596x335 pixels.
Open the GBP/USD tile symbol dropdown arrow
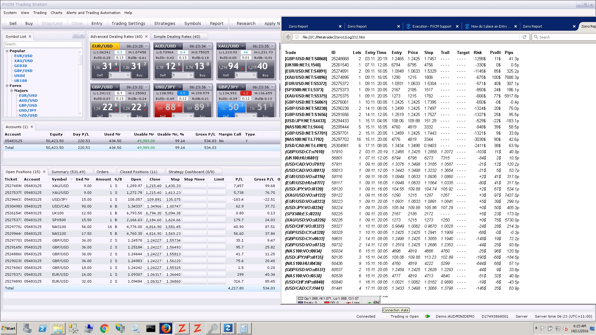click(x=117, y=87)
